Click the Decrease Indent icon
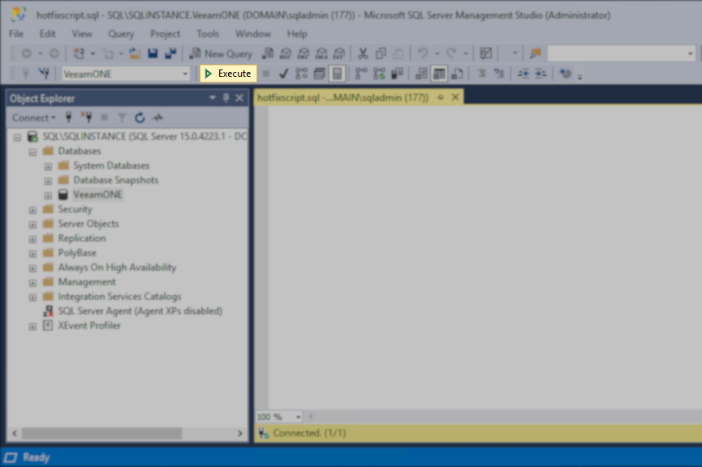The image size is (702, 467). (x=523, y=74)
